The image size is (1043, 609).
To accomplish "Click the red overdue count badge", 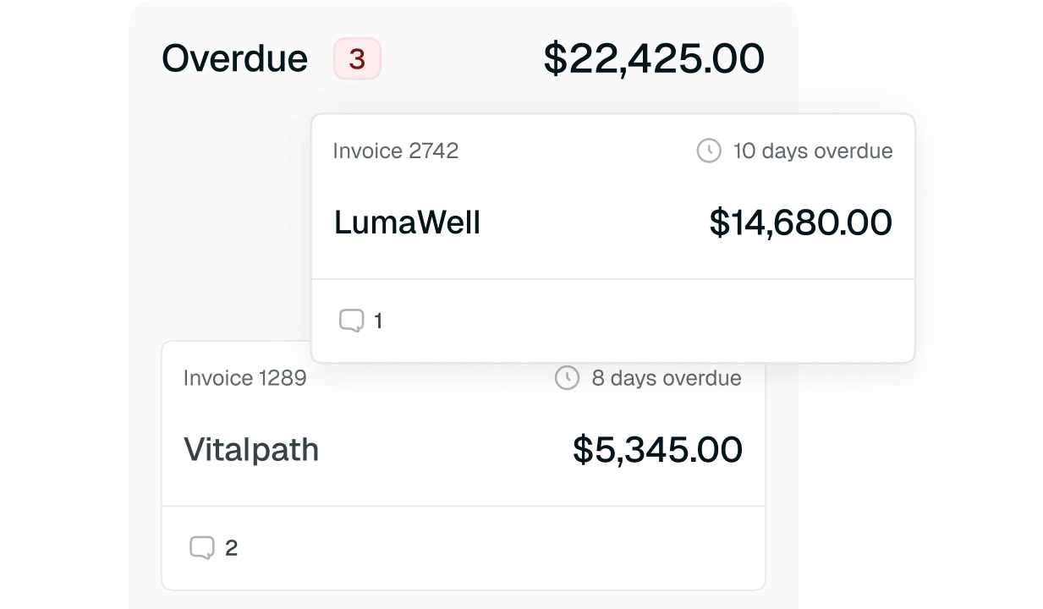I will click(x=357, y=59).
